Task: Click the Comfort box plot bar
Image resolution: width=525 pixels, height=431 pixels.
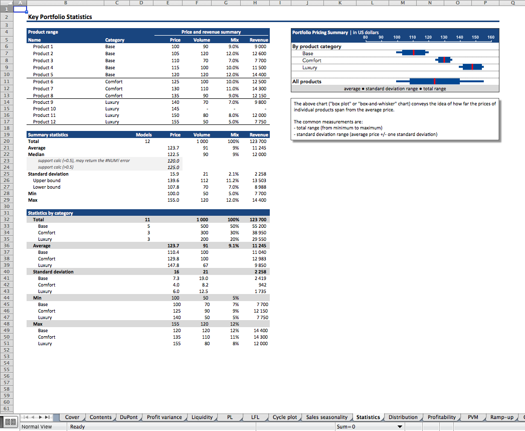Action: click(x=444, y=60)
